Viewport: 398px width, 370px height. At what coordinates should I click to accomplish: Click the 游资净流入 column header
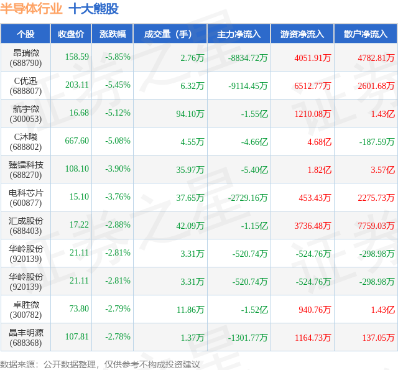pyautogui.click(x=302, y=34)
